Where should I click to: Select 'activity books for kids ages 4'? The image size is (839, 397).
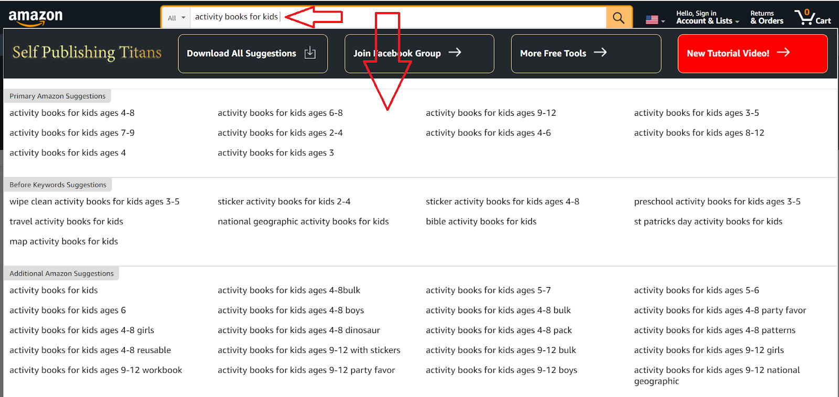pos(68,153)
